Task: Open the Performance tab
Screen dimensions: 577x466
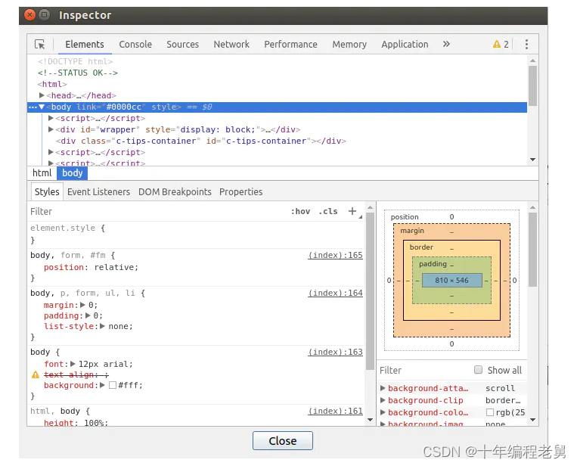Action: [x=290, y=44]
